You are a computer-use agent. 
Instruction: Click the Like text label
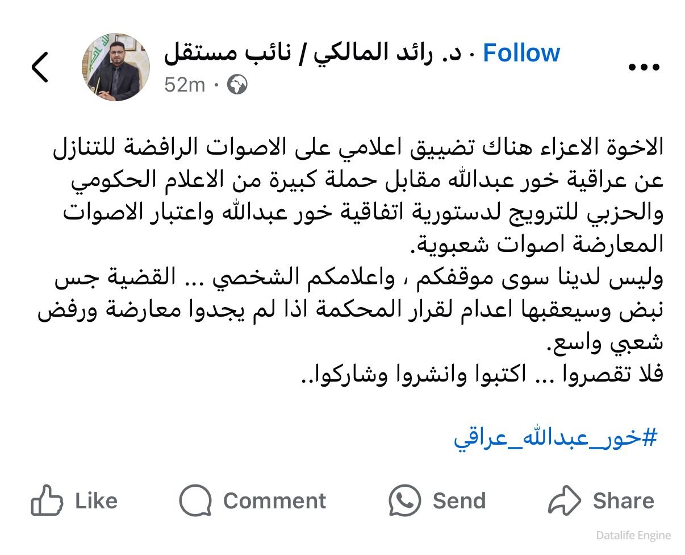[97, 501]
